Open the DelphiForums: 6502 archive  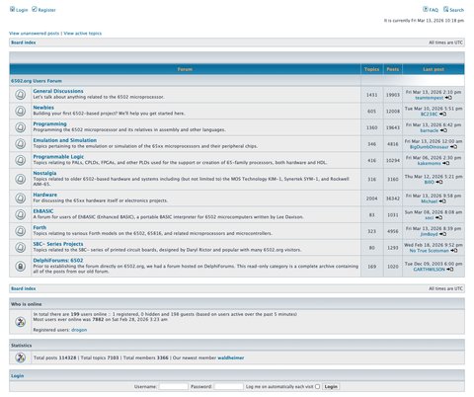click(x=58, y=261)
